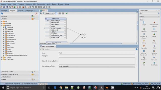Click in the Nome input field
Image resolution: width=161 pixels, height=90 pixels.
97,53
